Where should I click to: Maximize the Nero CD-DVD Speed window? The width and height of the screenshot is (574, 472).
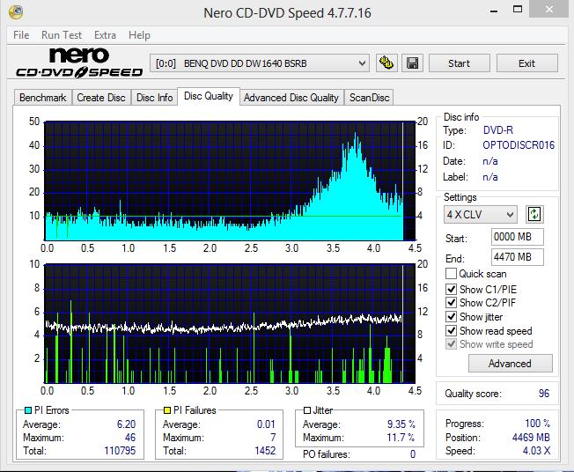(x=518, y=10)
